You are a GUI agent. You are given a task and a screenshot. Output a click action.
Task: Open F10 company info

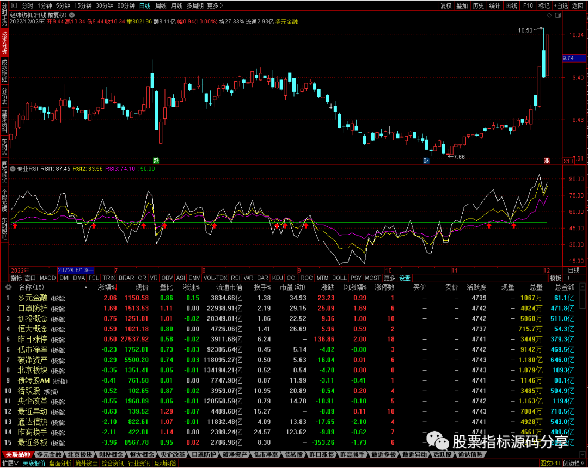pos(528,5)
